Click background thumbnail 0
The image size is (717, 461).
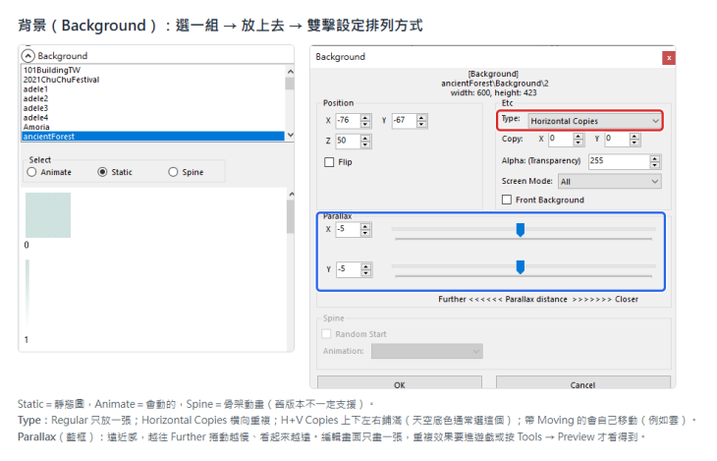[x=48, y=215]
